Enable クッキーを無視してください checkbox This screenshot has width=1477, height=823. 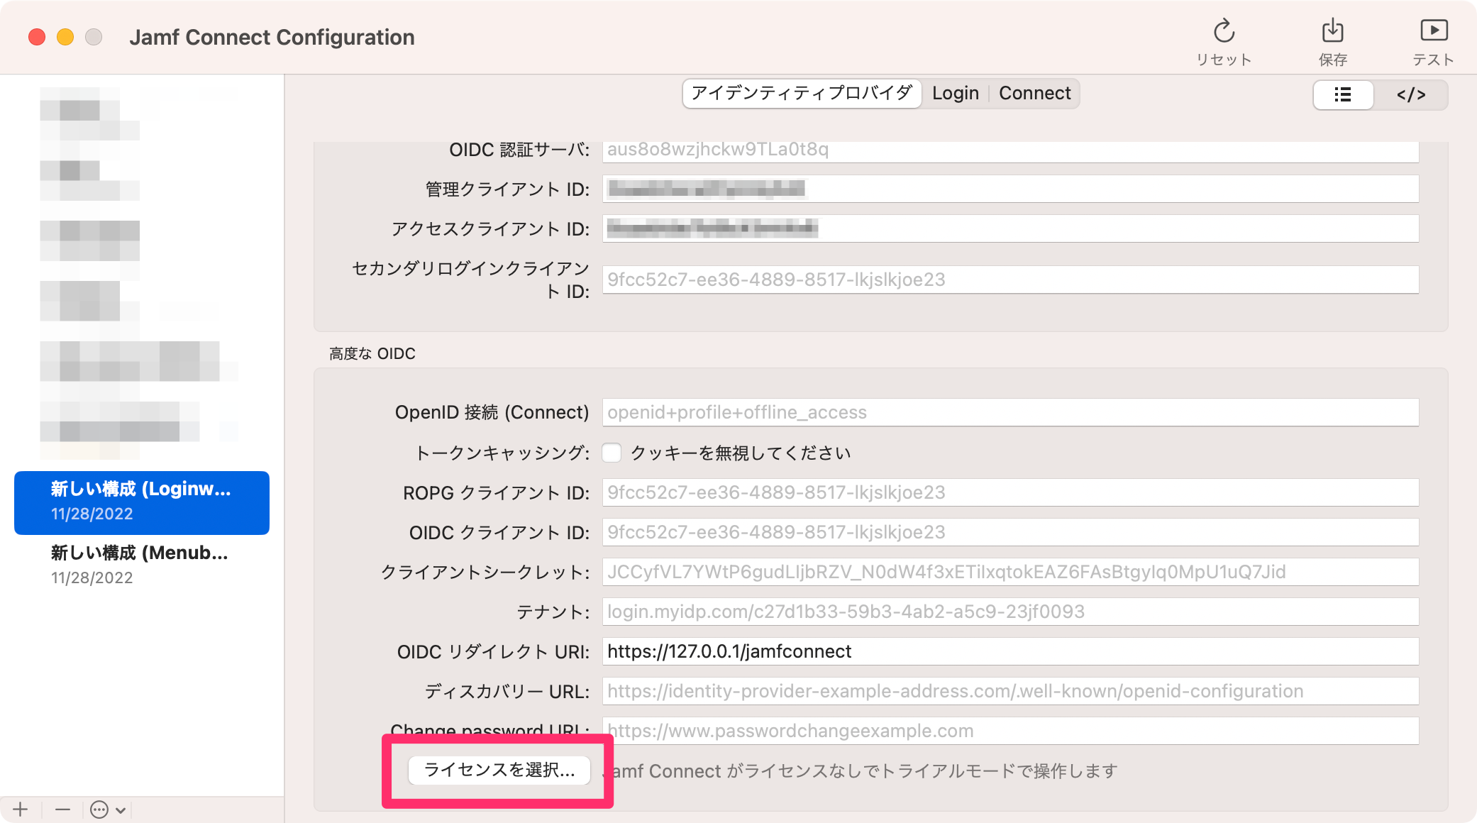point(612,453)
